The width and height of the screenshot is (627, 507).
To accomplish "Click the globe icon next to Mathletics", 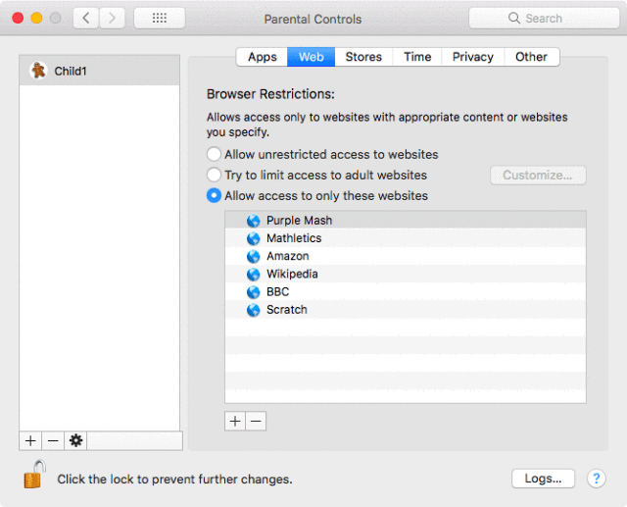I will tap(253, 238).
